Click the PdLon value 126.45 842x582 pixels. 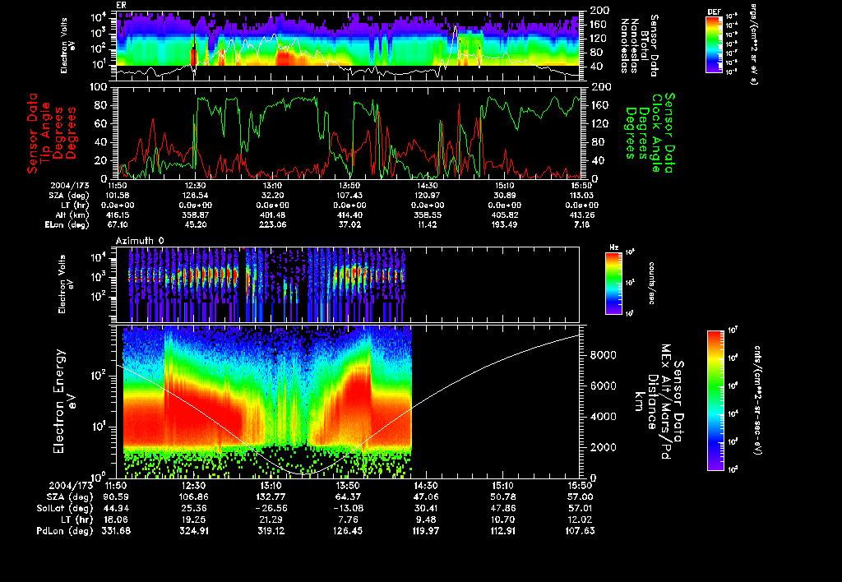(x=348, y=530)
